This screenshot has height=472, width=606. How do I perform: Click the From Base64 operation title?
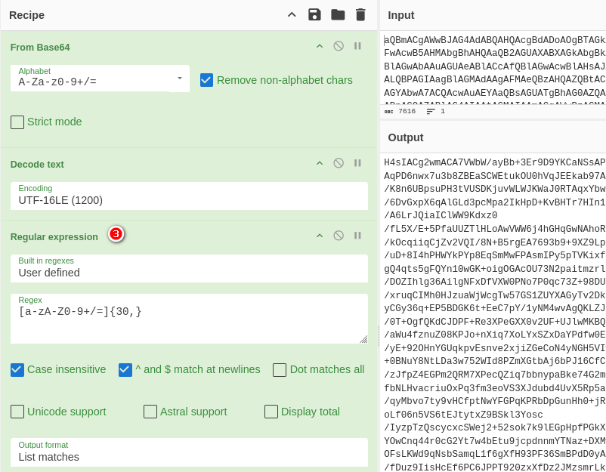pos(40,48)
